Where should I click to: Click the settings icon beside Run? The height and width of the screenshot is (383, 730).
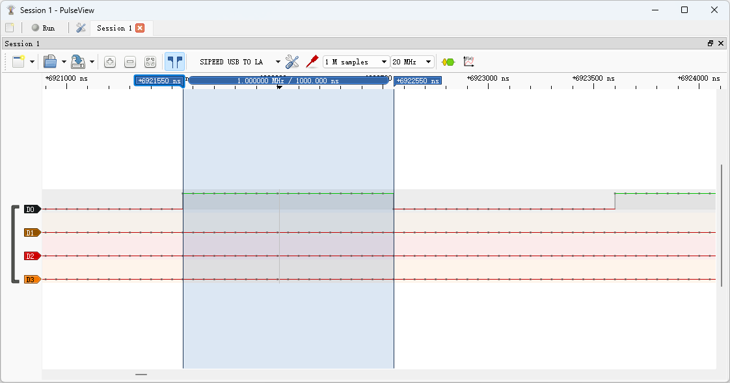(81, 28)
